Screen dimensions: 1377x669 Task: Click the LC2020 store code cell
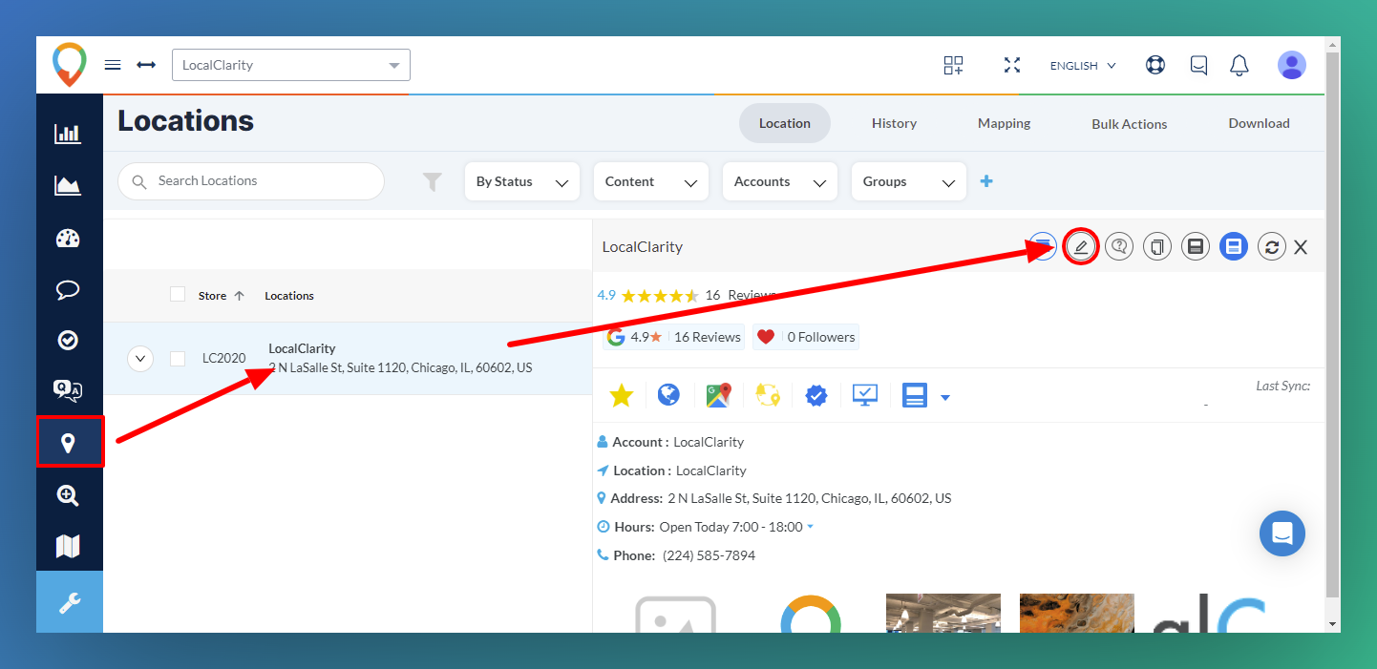pyautogui.click(x=223, y=359)
